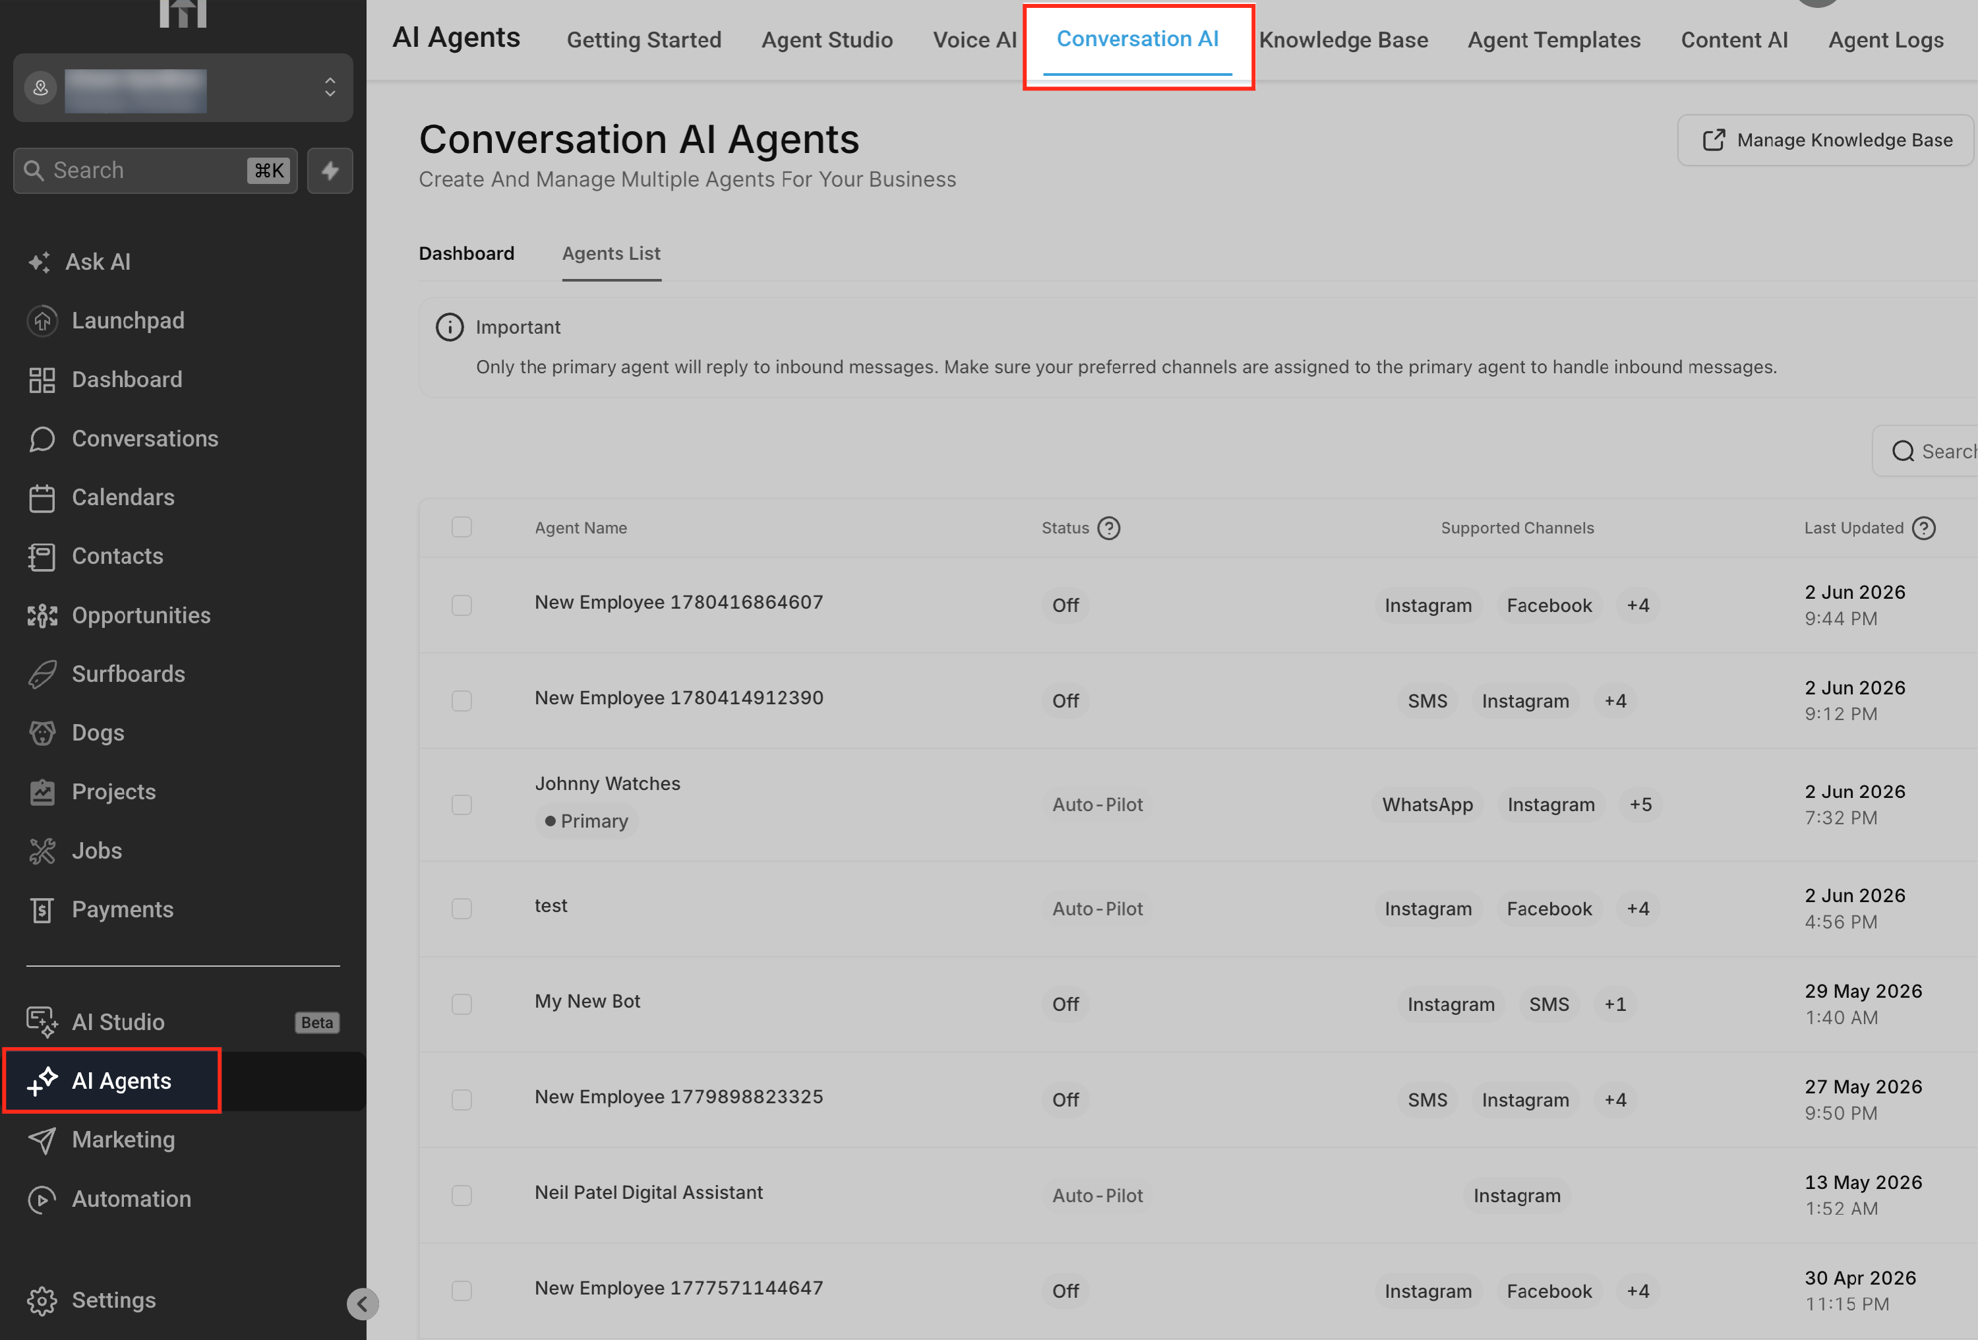Screen dimensions: 1978x1340
Task: Switch to the Voice AI tab
Action: (974, 40)
